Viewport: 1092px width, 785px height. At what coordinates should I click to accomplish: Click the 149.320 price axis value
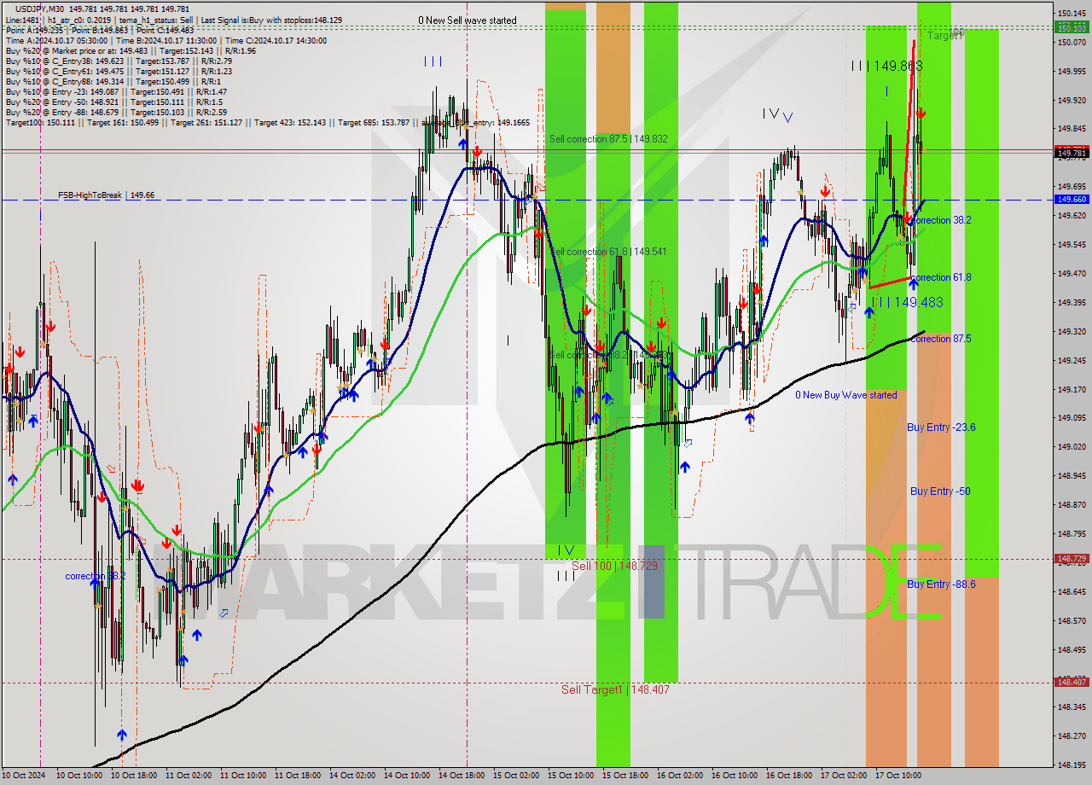[x=1072, y=332]
